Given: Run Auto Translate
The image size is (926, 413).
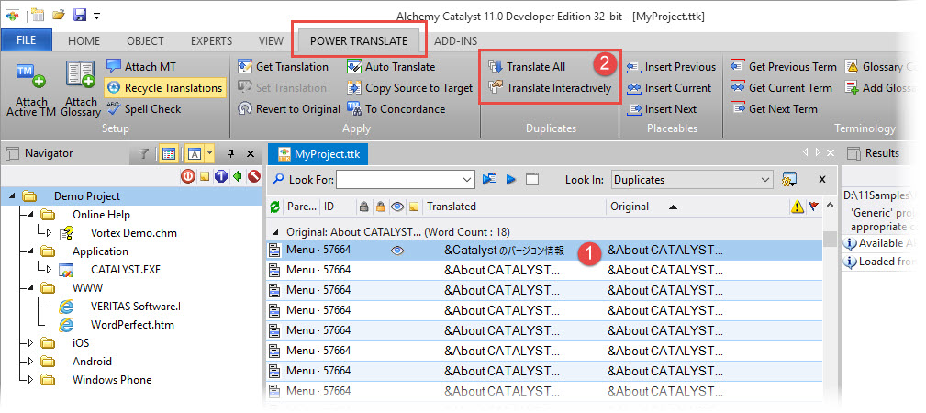Looking at the screenshot, I should [x=391, y=67].
